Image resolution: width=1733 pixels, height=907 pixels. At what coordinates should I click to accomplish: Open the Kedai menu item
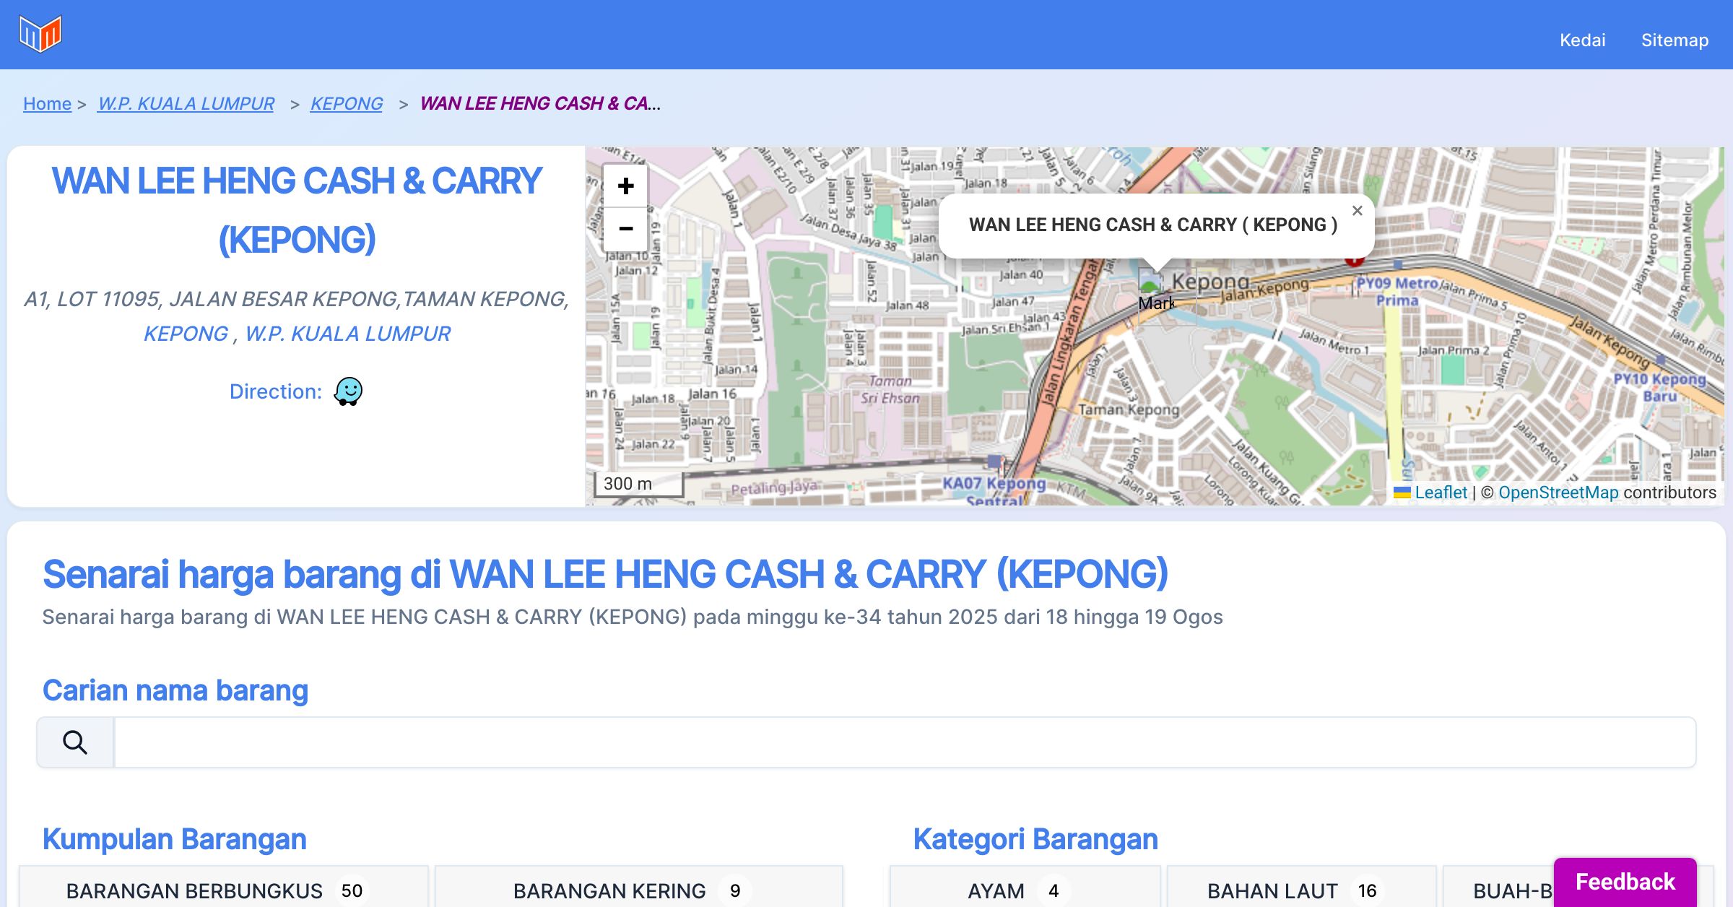1582,40
